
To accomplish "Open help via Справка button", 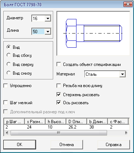I will (x=114, y=145).
